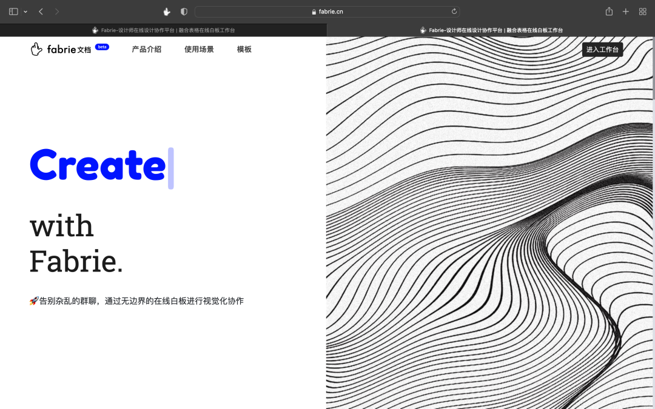Click the wavy lines hero image
The width and height of the screenshot is (655, 409).
[489, 222]
